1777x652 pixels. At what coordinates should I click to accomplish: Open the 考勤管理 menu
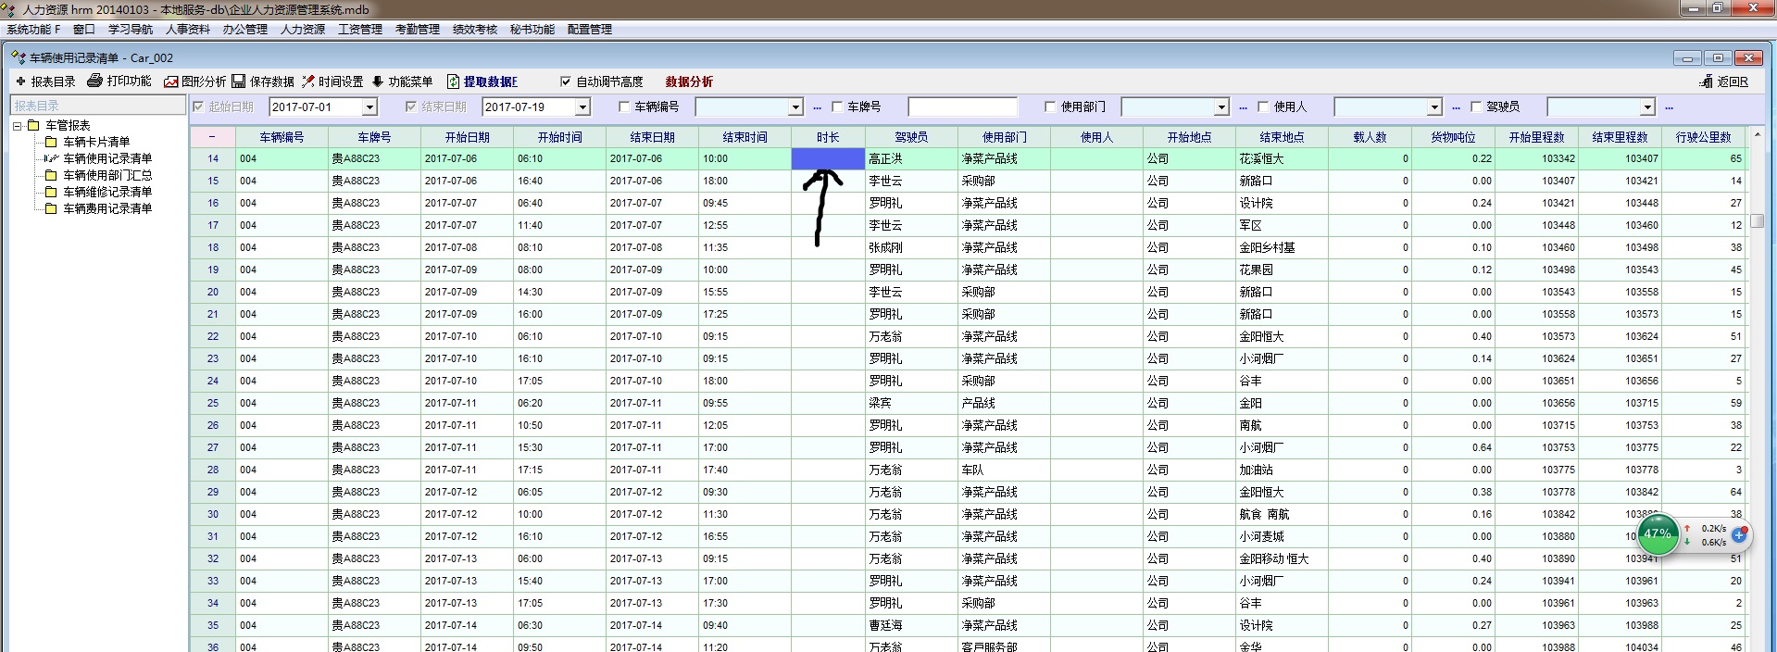[417, 30]
